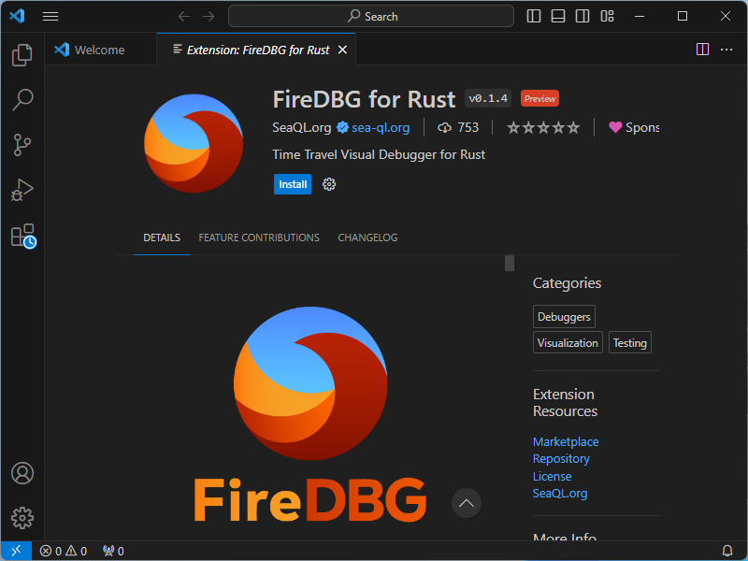Screen dimensions: 748x561
Task: Click the 753 install count
Action: (x=458, y=127)
